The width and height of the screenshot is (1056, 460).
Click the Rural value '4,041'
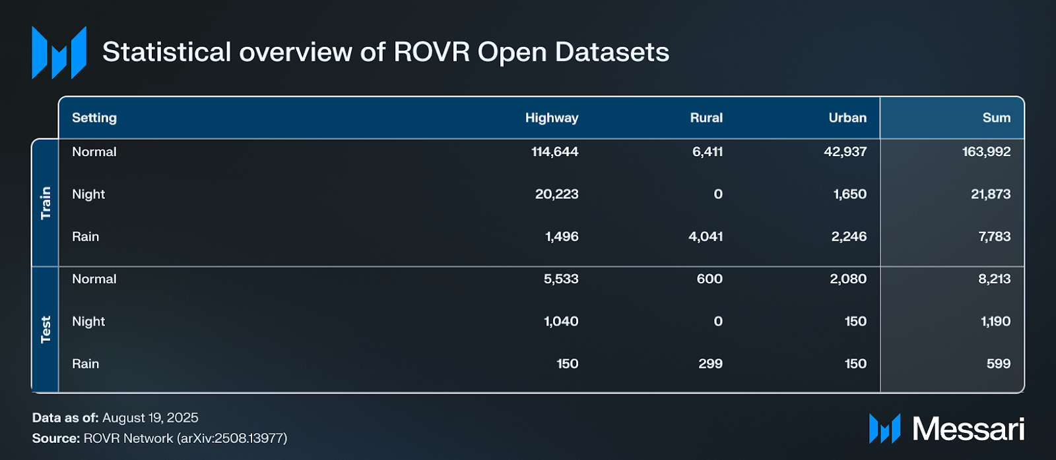706,237
